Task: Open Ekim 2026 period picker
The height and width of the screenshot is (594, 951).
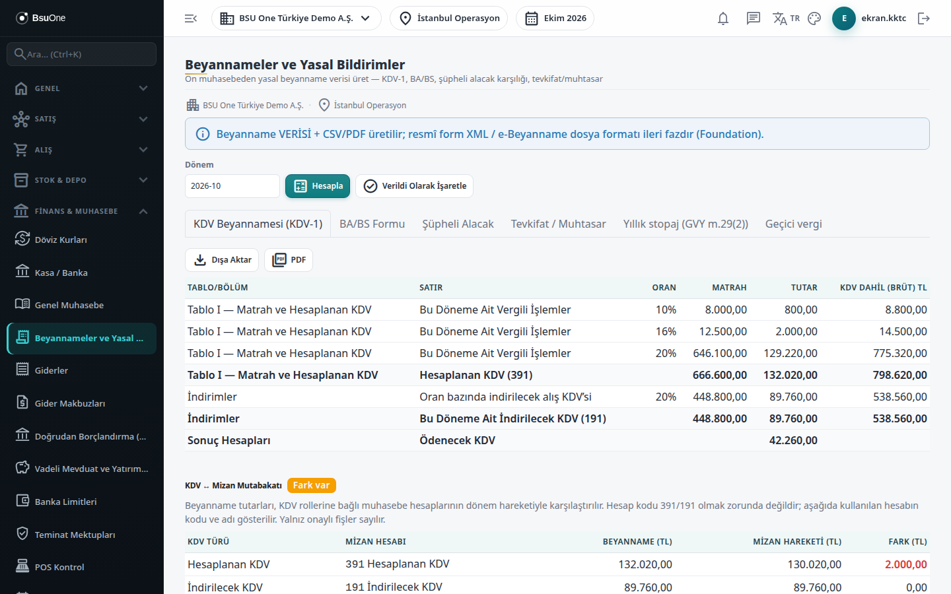Action: (555, 18)
